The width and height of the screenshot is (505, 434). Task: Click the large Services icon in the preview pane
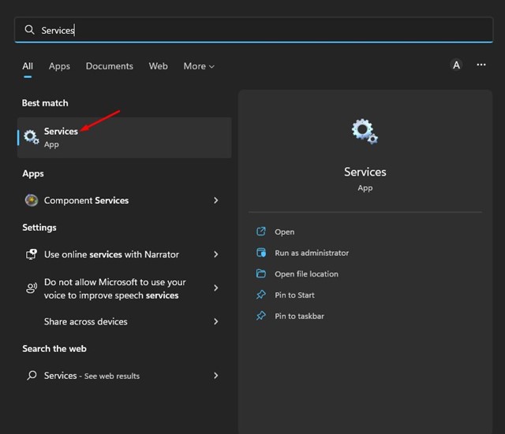point(365,132)
